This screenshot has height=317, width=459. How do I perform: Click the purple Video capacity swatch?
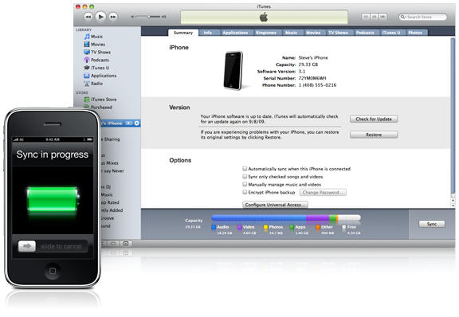pyautogui.click(x=239, y=227)
